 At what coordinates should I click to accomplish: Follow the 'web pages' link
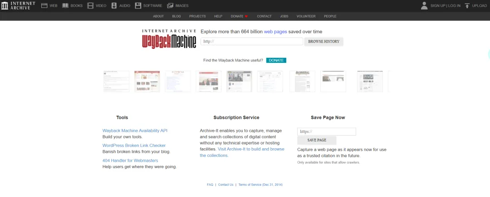(275, 32)
